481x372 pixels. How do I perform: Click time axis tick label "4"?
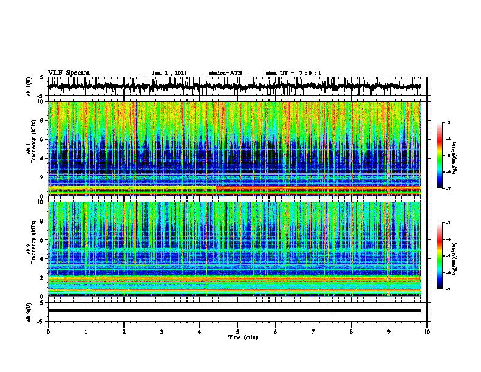pos(200,332)
